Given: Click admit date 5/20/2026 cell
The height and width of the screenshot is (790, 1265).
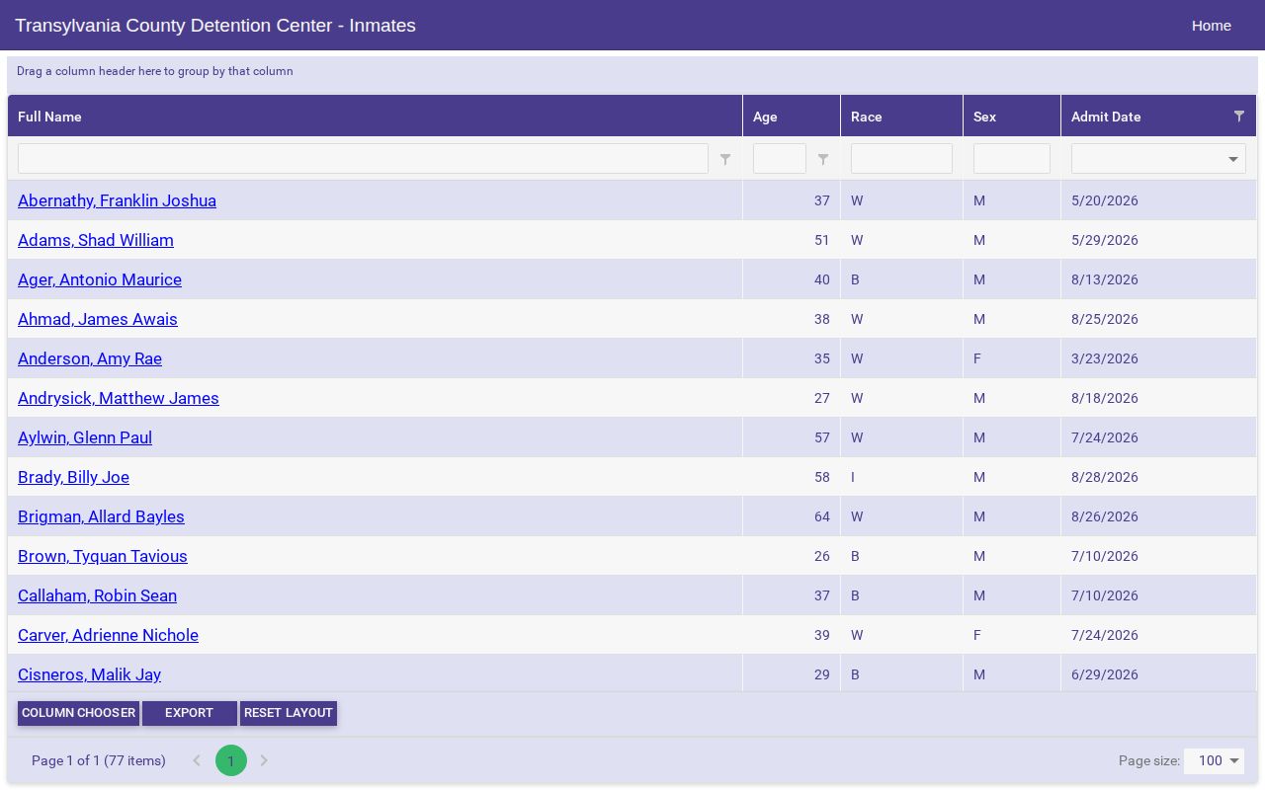Looking at the screenshot, I should pos(1158,200).
